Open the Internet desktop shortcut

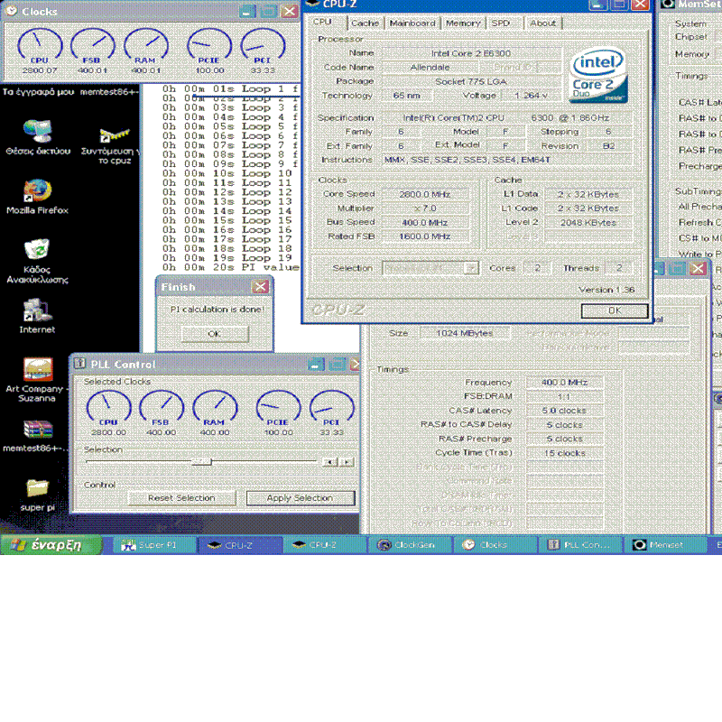37,316
